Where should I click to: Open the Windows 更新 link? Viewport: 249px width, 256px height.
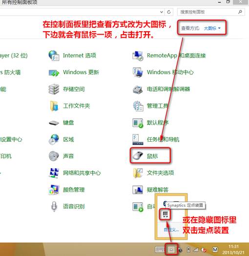(81, 72)
